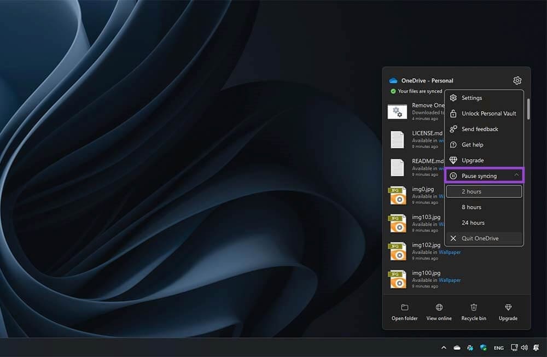Click the pause circle icon

(x=453, y=175)
